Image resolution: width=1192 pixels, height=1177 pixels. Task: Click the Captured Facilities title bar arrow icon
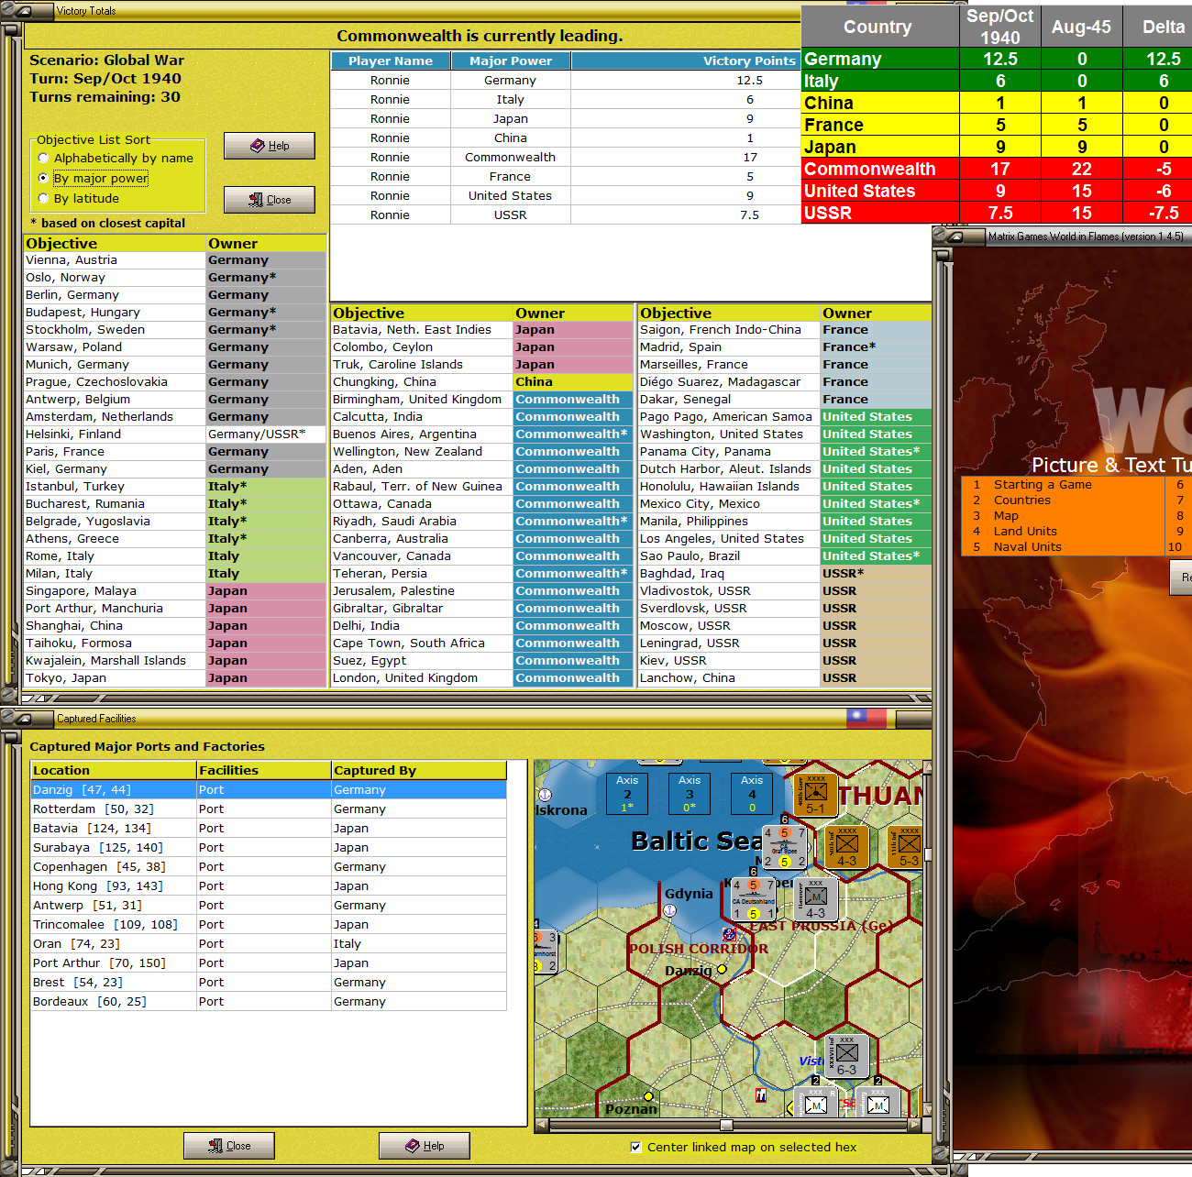click(22, 719)
